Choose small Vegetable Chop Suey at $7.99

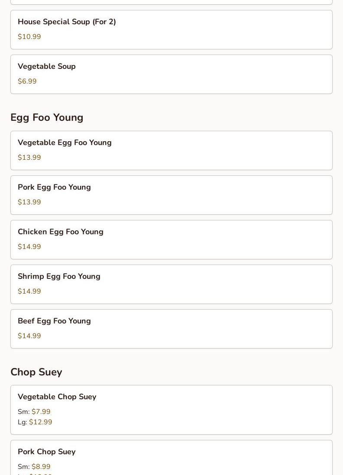41,412
